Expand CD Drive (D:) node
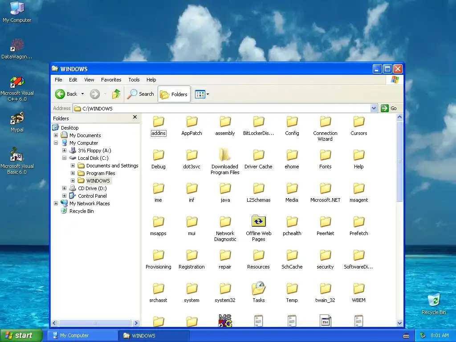Viewport: 456px width, 342px height. click(64, 188)
